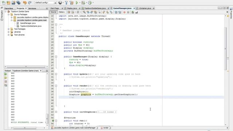
Task: Click the New File toolbar icon
Action: (x=4, y=3)
